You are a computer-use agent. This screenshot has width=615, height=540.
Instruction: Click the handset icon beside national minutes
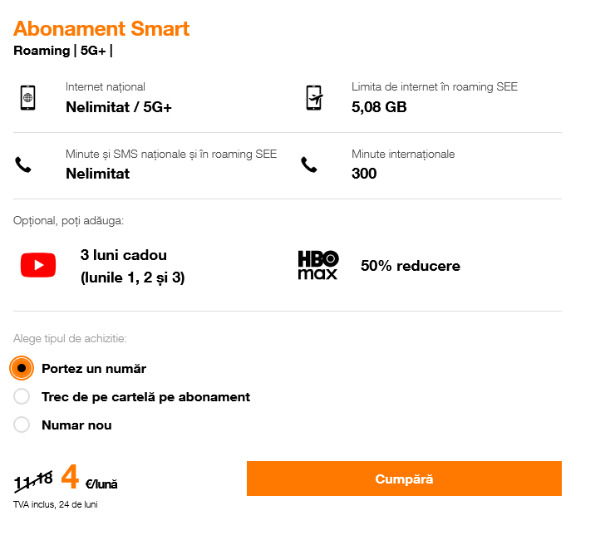point(23,164)
